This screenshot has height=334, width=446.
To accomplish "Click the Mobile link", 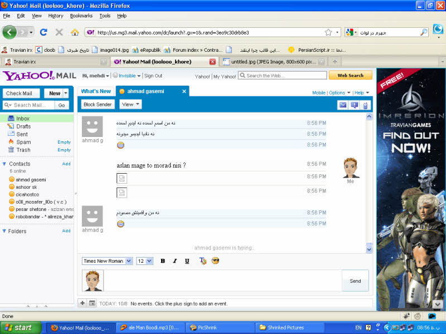I will (318, 93).
